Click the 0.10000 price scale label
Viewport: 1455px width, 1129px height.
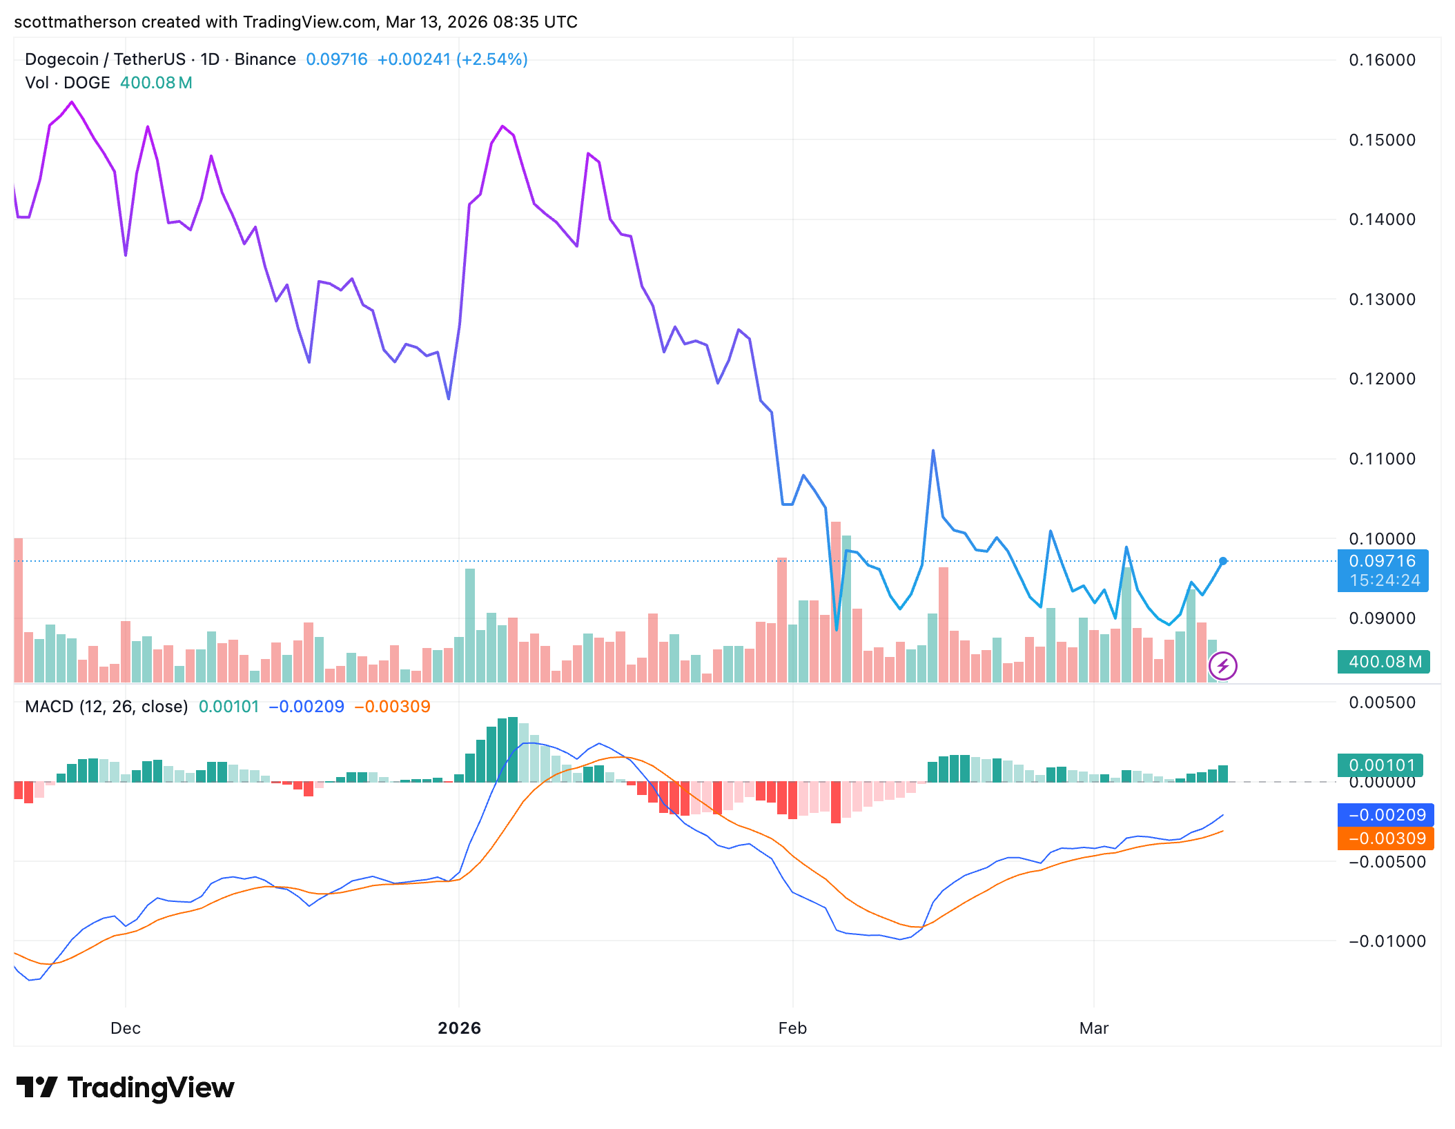click(x=1382, y=538)
